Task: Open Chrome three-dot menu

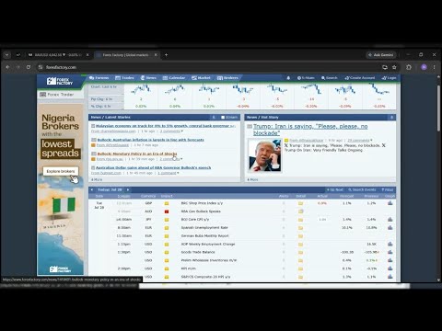Action: (x=434, y=67)
